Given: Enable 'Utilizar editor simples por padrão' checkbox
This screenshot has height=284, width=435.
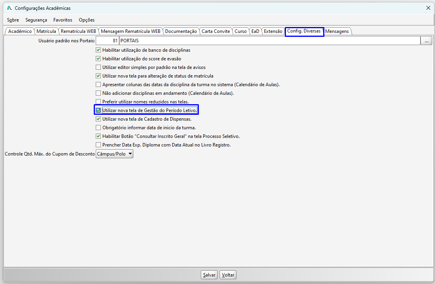Looking at the screenshot, I should (x=98, y=67).
